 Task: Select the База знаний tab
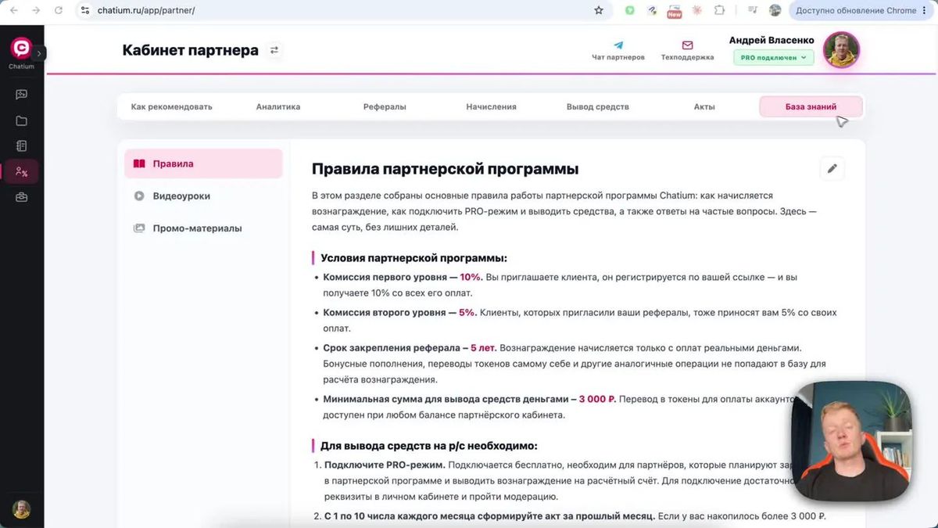(811, 106)
